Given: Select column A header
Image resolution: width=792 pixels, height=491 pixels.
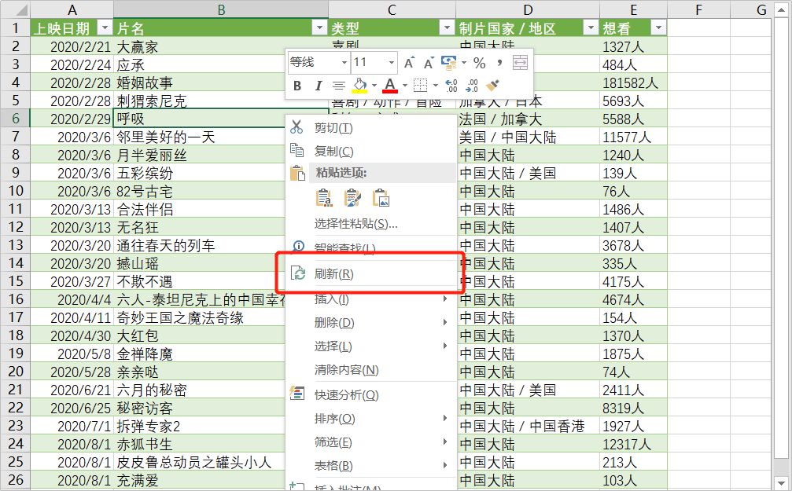Looking at the screenshot, I should [72, 9].
